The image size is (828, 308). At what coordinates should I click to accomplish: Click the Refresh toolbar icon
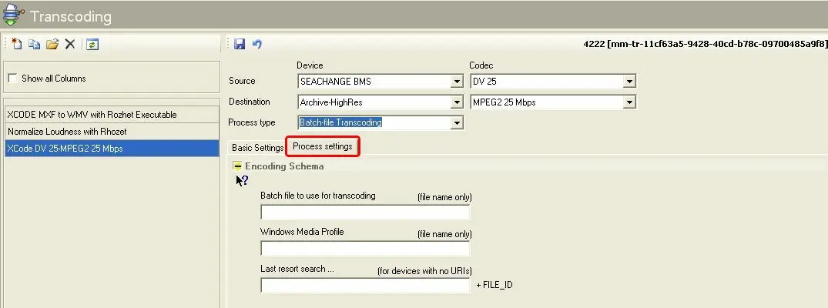coord(92,45)
